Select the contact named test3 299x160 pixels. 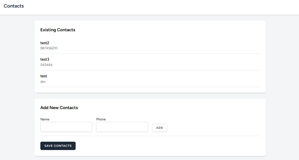(45, 59)
